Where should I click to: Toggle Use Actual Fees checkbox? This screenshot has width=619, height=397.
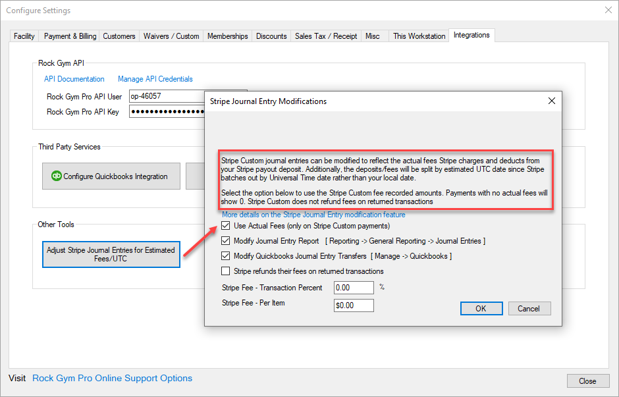[x=225, y=226]
